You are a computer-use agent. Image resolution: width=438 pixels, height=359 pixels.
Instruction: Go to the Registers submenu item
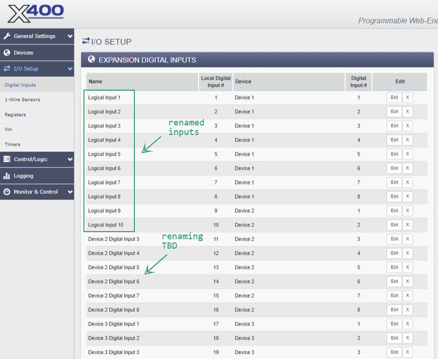[15, 115]
